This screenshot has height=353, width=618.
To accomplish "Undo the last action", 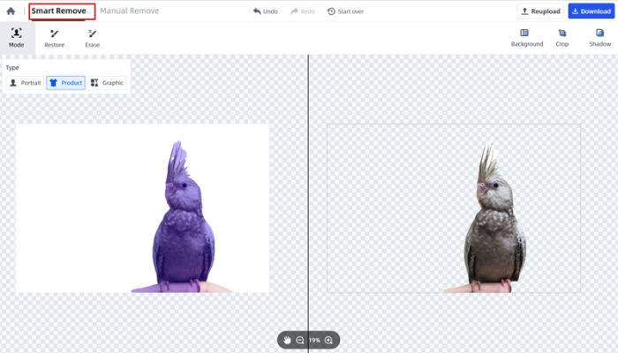I will pyautogui.click(x=265, y=11).
